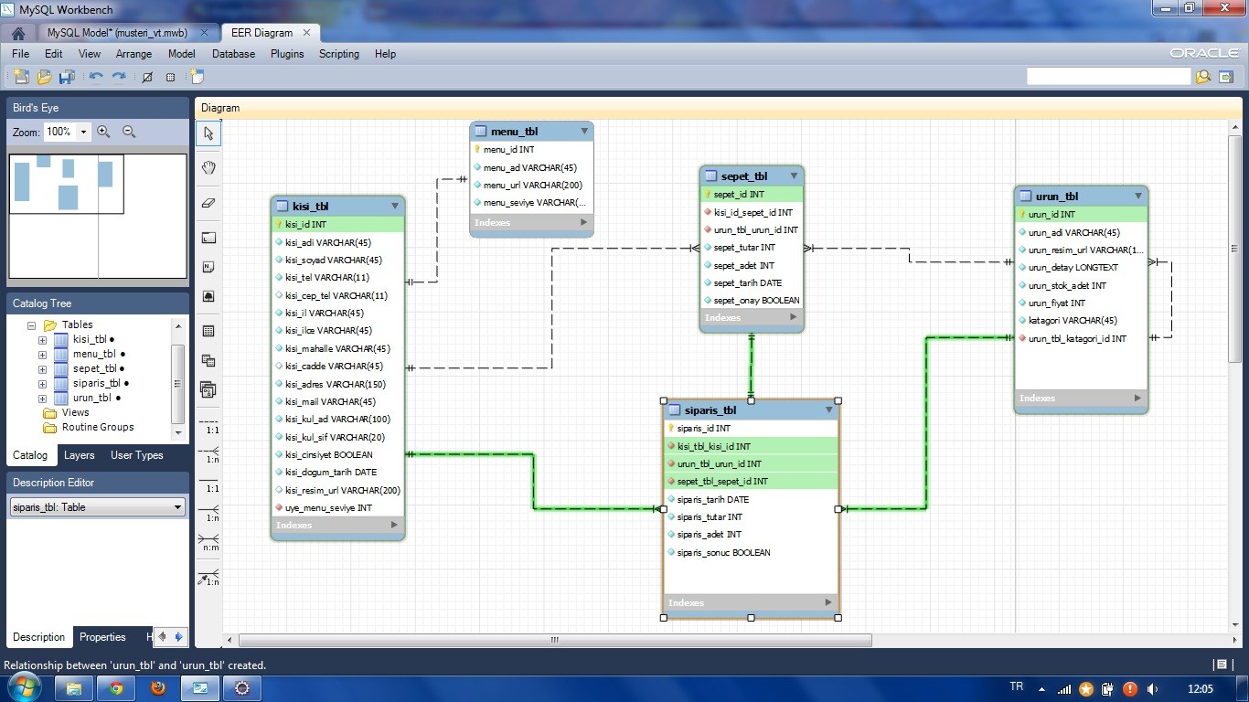Click the search find icon beside search box

pos(1203,77)
